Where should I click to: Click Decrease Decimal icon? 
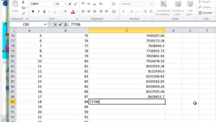pyautogui.click(x=151, y=12)
